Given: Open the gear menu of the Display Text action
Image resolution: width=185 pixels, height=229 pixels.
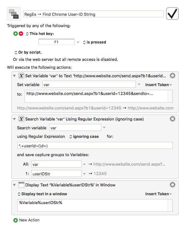Looking at the screenshot, I should (172, 185).
